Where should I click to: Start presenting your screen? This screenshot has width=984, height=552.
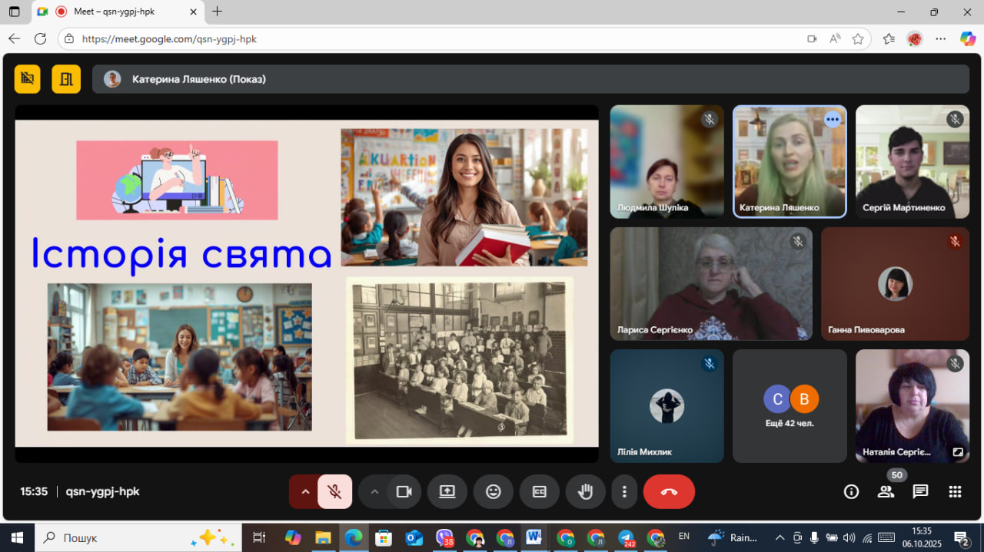click(x=447, y=492)
